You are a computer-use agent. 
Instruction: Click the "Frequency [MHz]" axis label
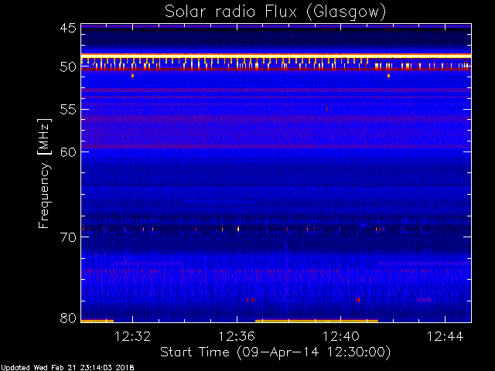point(44,173)
